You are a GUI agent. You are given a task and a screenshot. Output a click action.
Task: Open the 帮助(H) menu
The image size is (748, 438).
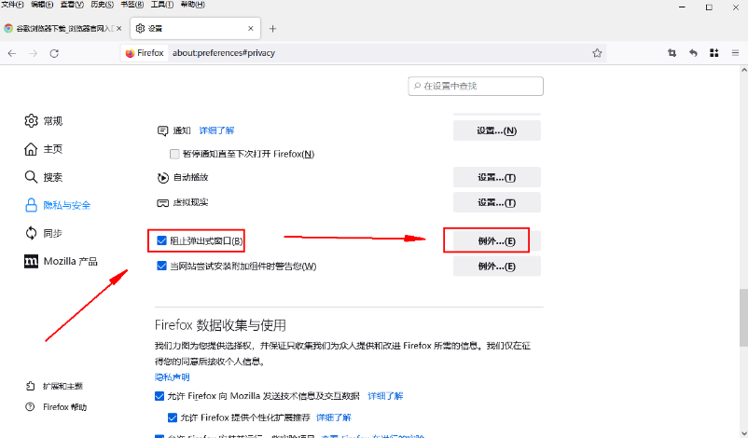193,5
